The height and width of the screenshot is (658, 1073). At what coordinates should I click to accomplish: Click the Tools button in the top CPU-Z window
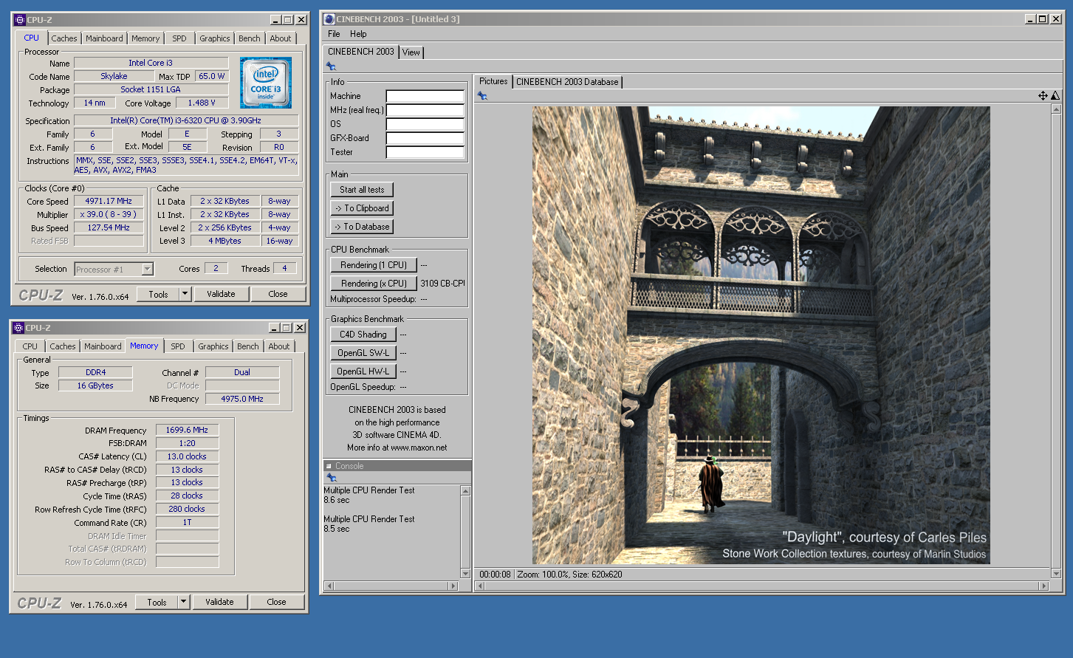click(158, 294)
